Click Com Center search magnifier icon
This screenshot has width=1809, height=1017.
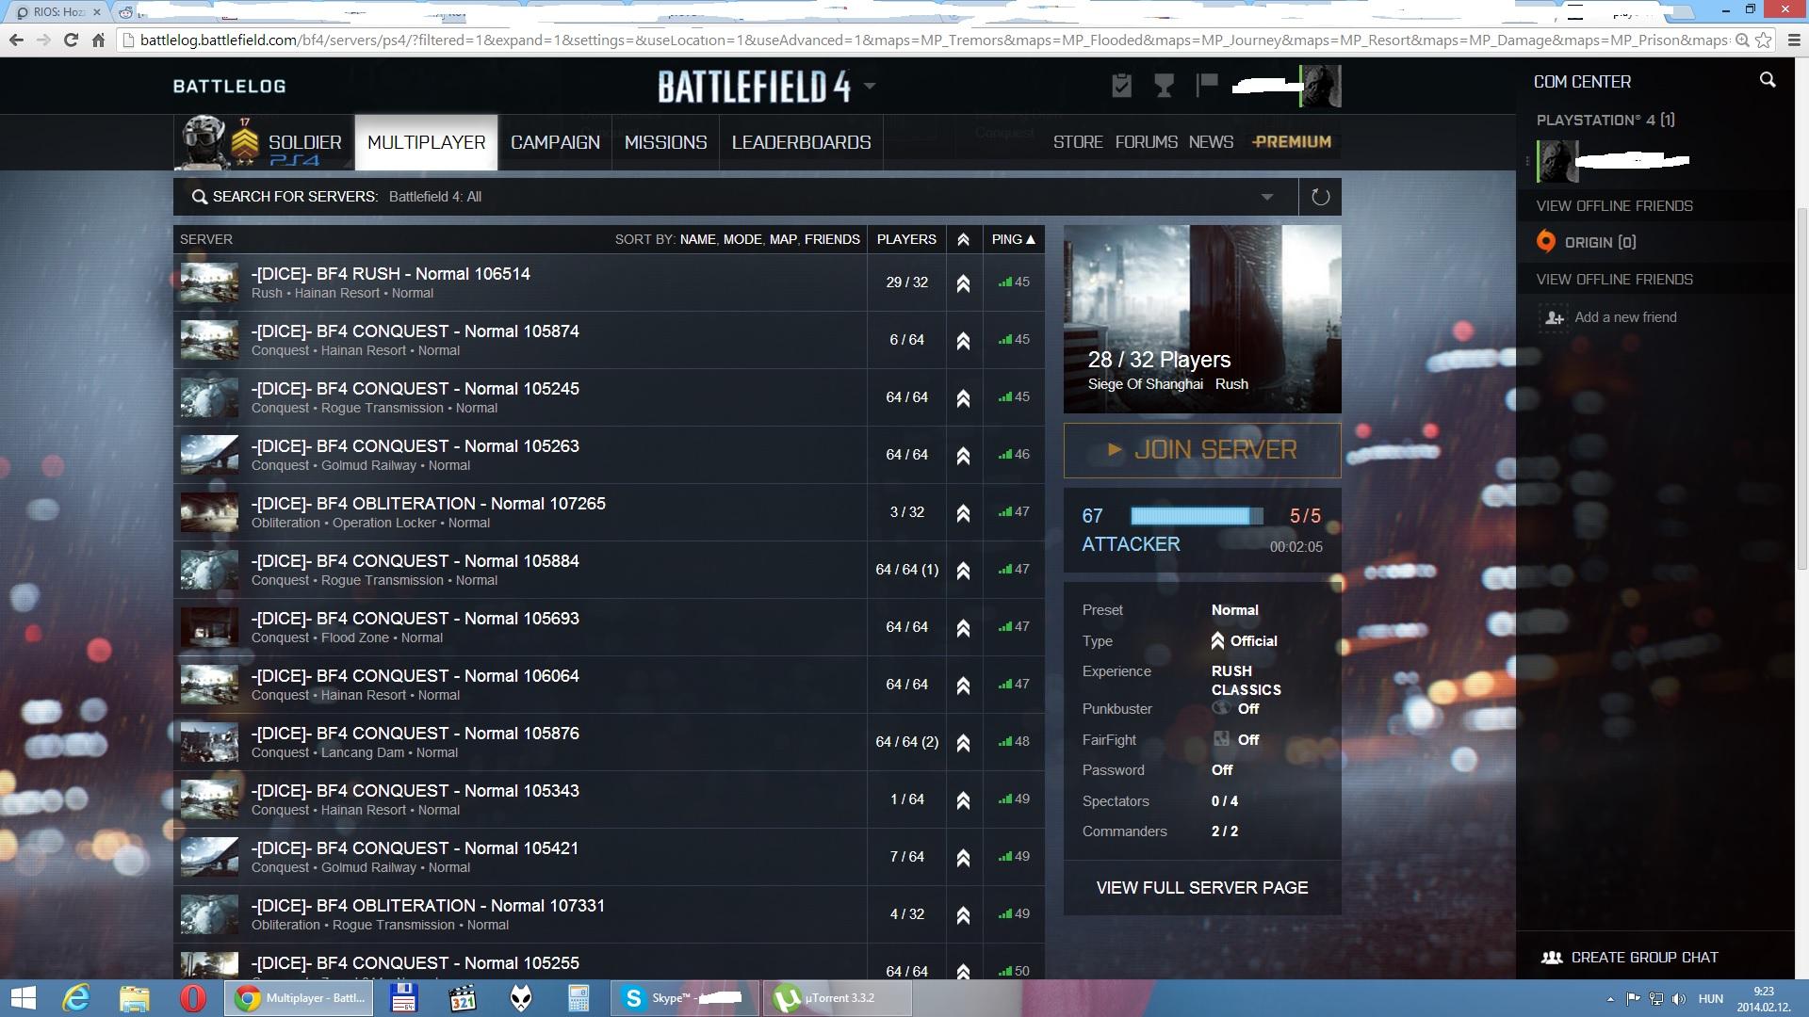tap(1768, 81)
